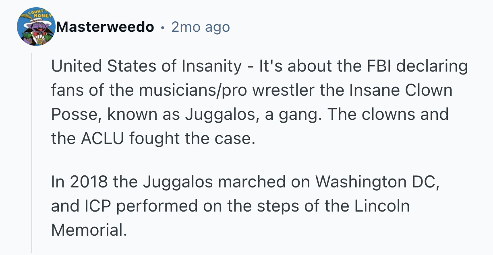Image resolution: width=493 pixels, height=255 pixels.
Task: Click the "2018" year in the comment
Action: (x=89, y=182)
